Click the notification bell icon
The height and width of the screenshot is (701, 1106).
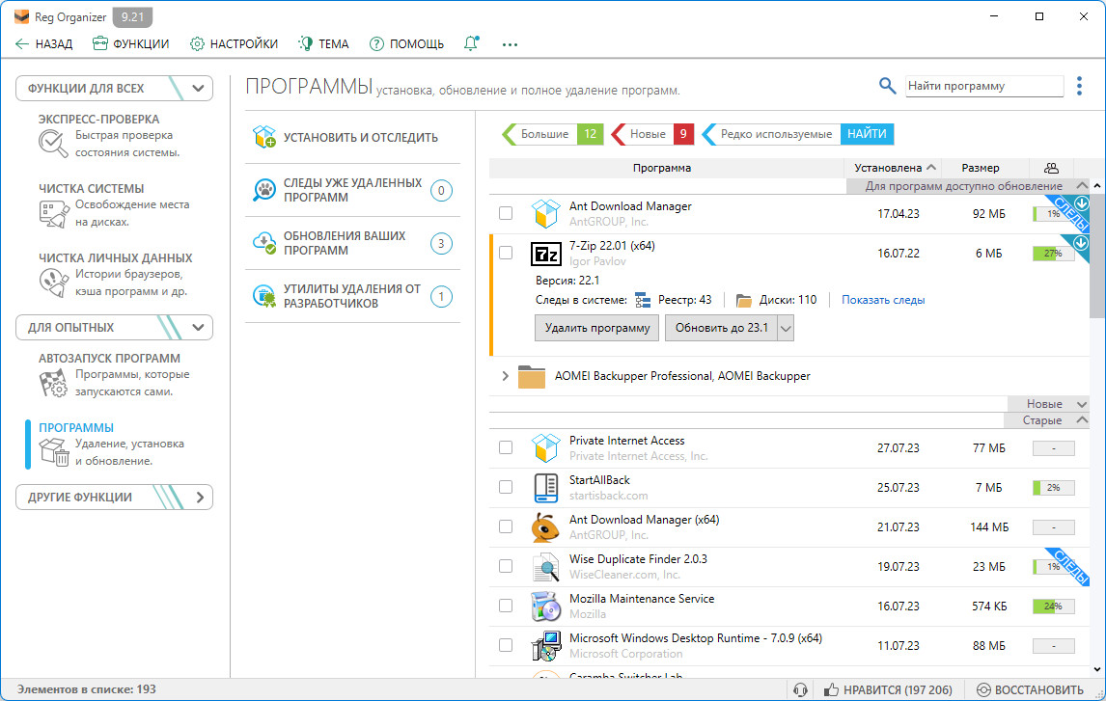point(471,43)
